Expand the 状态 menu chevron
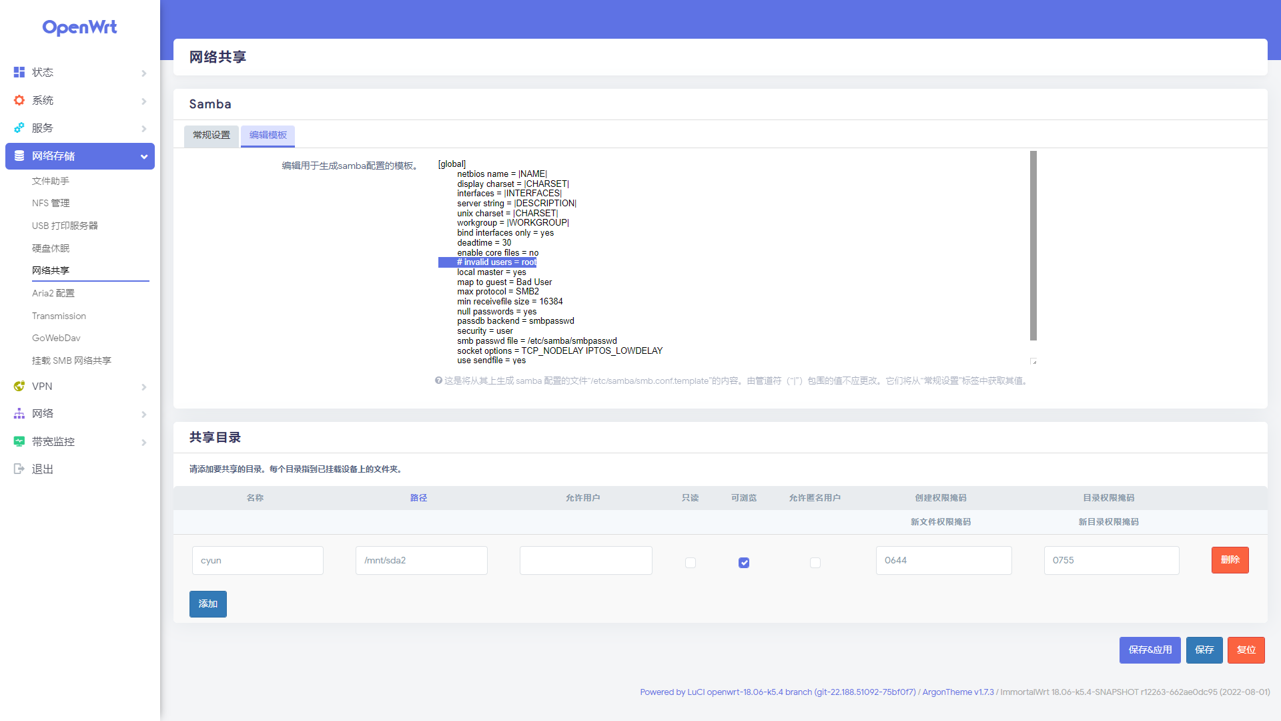The height and width of the screenshot is (721, 1281). pyautogui.click(x=144, y=73)
